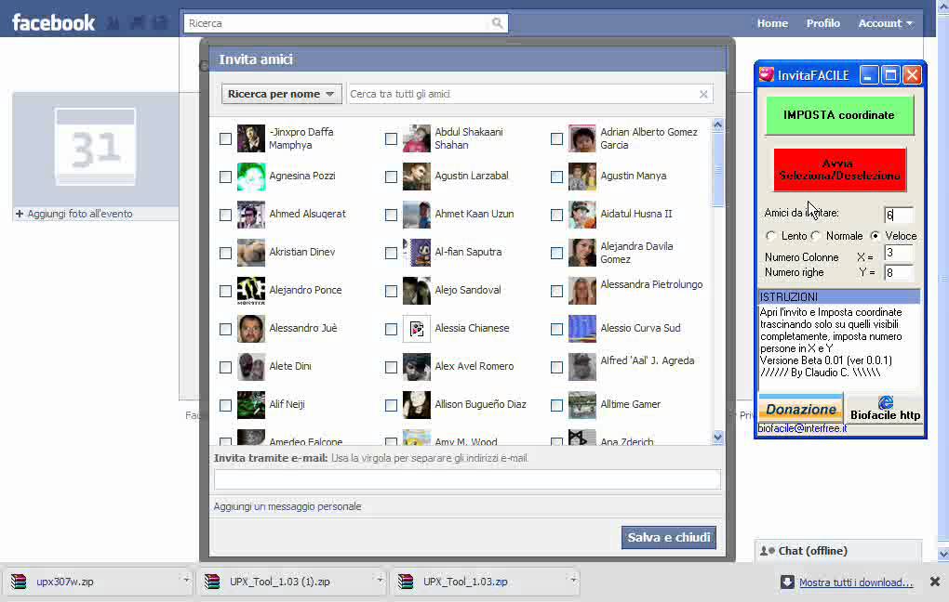Click Alessia Chianese's profile picture
949x602 pixels.
pyautogui.click(x=417, y=329)
